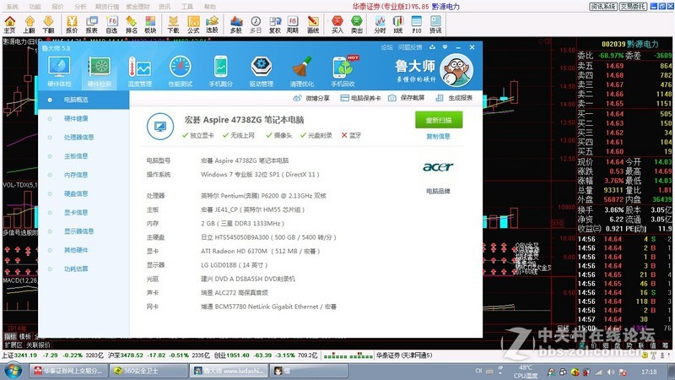The height and width of the screenshot is (380, 675).
Task: Select 硬件检测 hardware detection tab
Action: click(100, 72)
